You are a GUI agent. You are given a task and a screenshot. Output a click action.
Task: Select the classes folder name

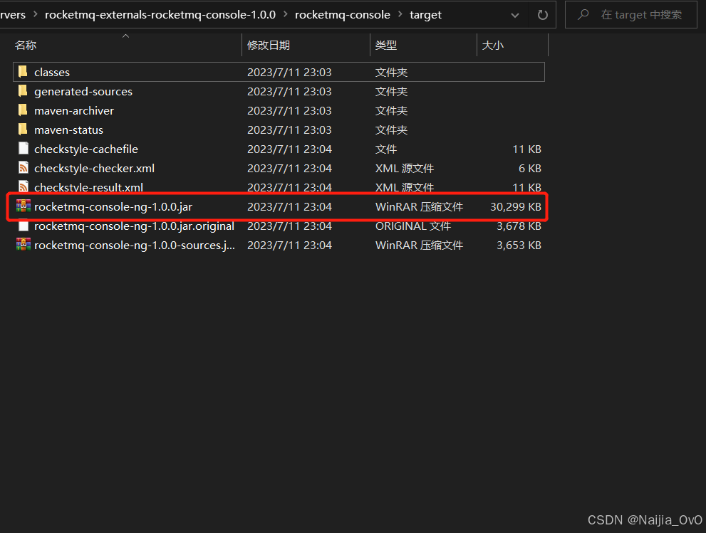52,72
